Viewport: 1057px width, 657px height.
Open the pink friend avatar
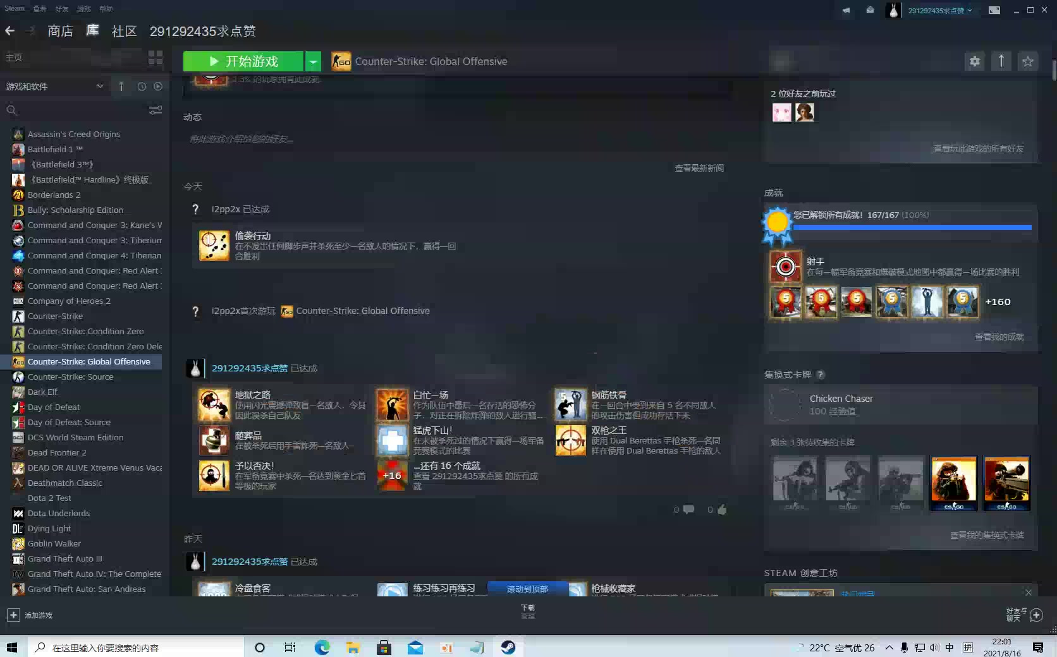782,112
